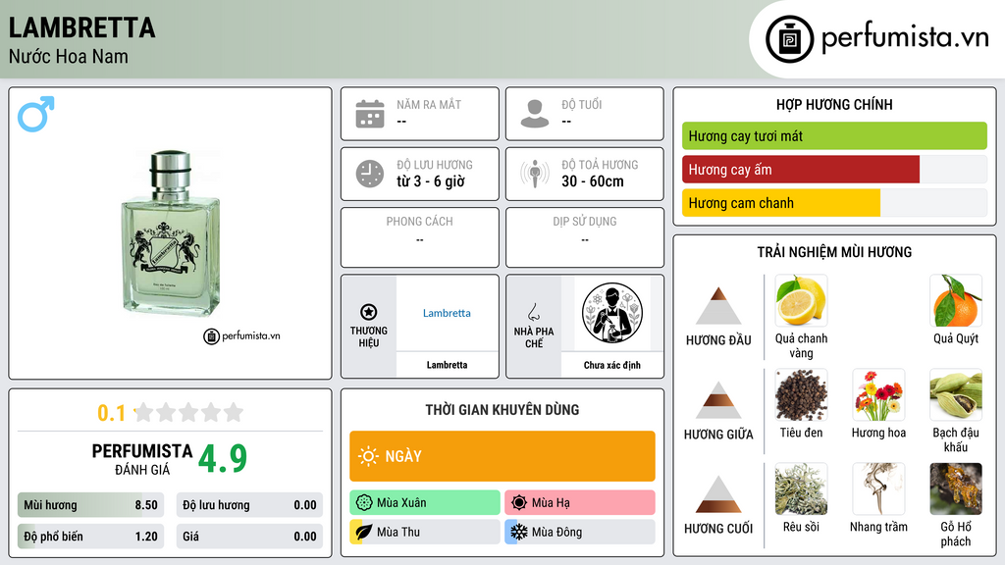The height and width of the screenshot is (565, 1005).
Task: Click the spring flower icon beside Mùa Xuân
Action: (x=364, y=503)
